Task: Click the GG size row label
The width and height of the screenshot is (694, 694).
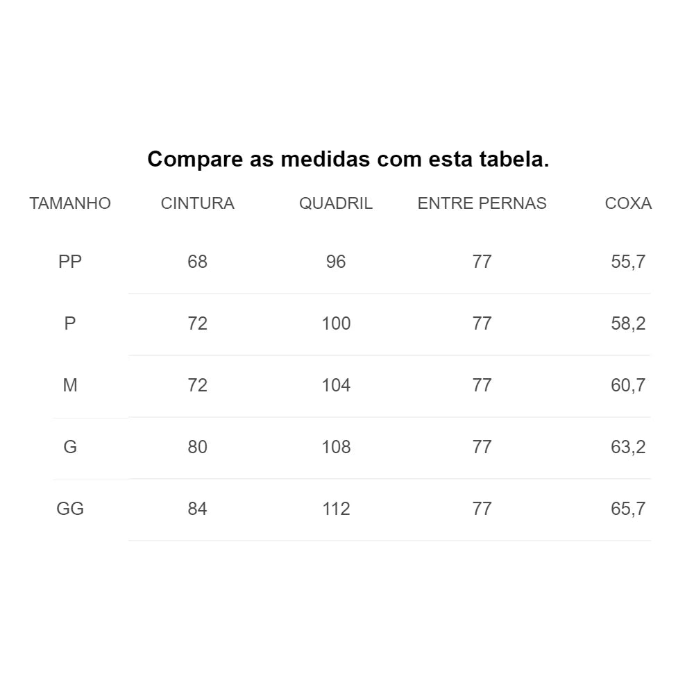Action: point(70,509)
